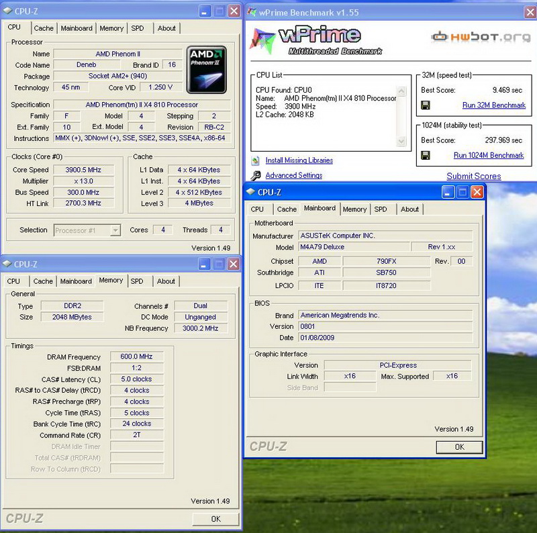Click the BIOS version 0801 field
The height and width of the screenshot is (533, 537).
tap(385, 326)
